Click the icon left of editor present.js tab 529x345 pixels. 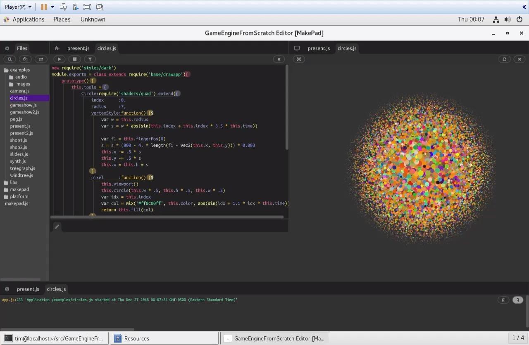click(57, 48)
